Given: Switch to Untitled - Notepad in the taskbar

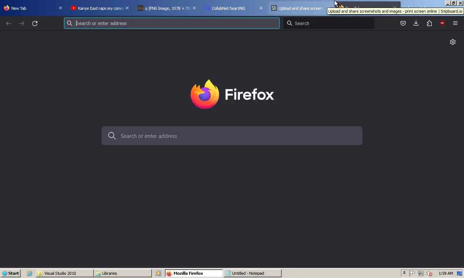Looking at the screenshot, I should click(x=253, y=273).
